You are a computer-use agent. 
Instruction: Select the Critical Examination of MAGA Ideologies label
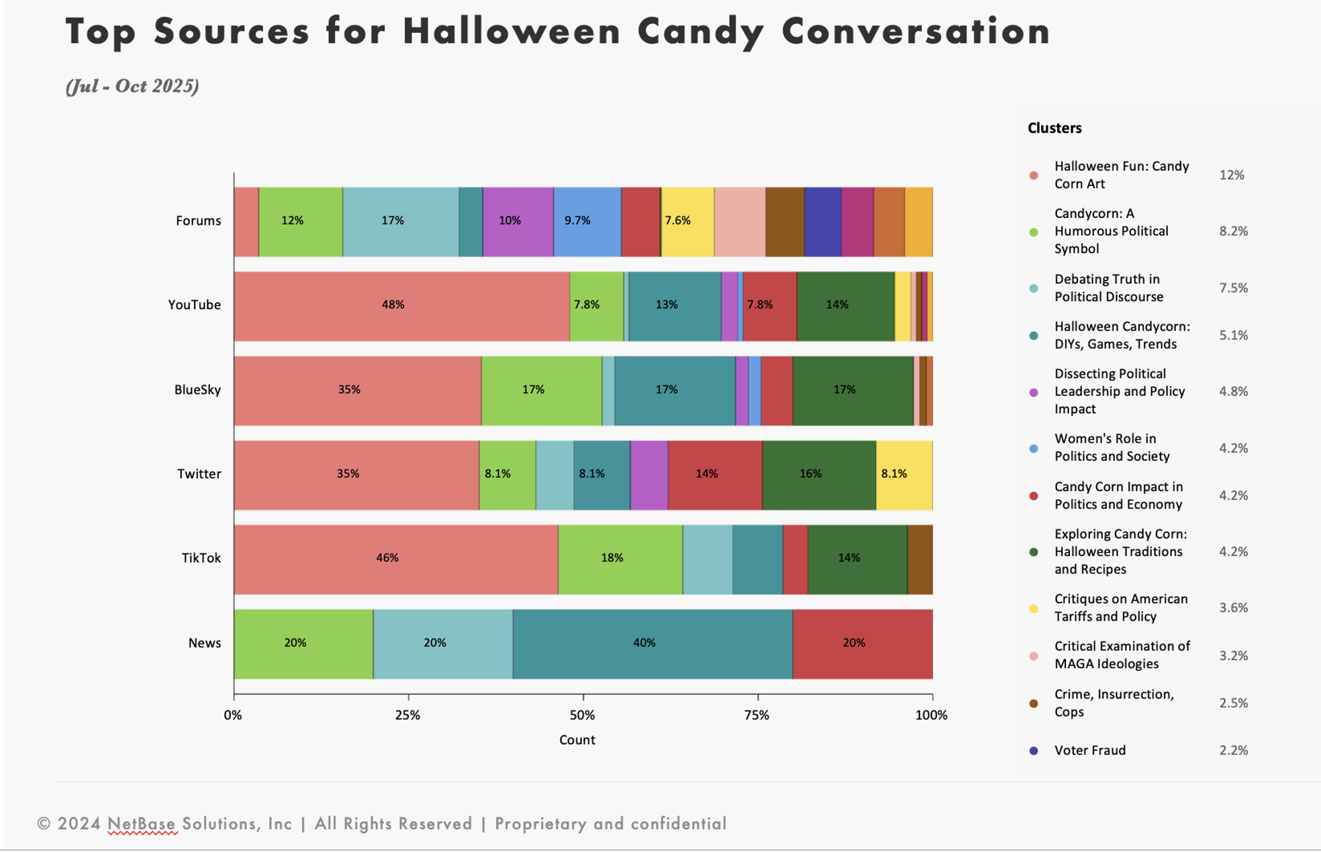tap(1122, 655)
